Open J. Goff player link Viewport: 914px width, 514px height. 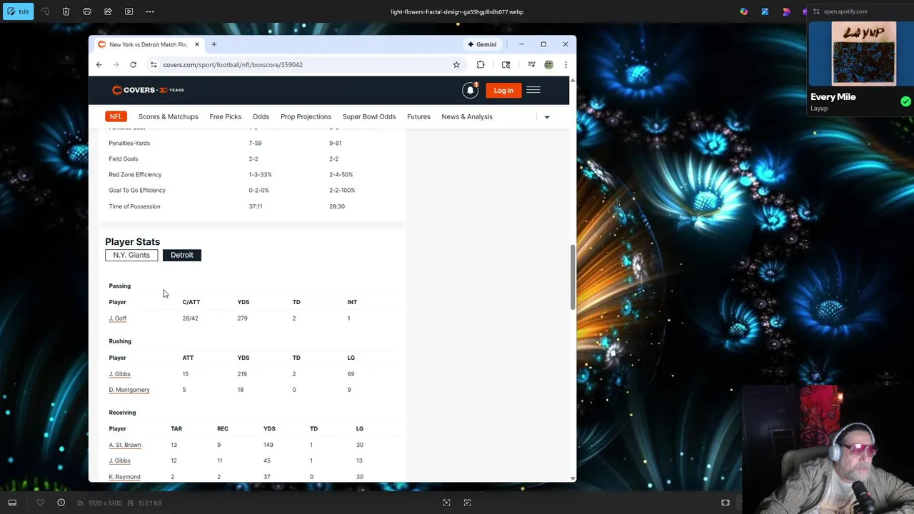(x=118, y=318)
